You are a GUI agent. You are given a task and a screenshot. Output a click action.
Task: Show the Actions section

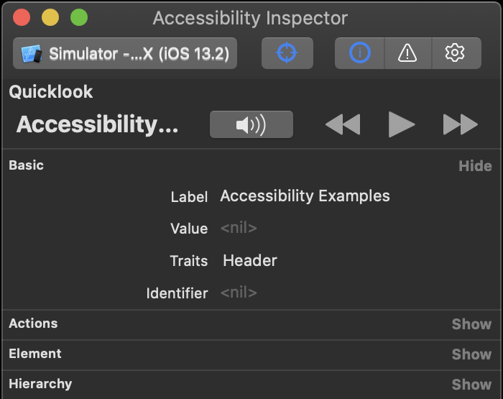471,324
